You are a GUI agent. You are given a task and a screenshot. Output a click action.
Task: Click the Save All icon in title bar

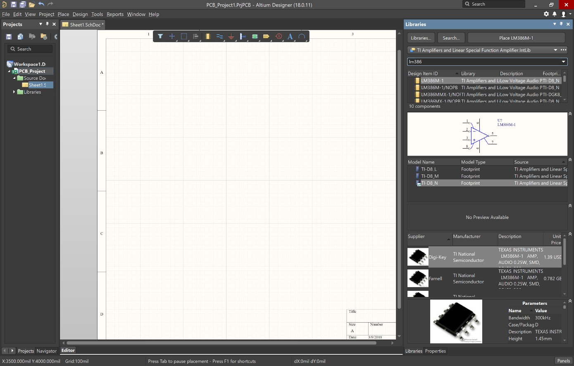(23, 5)
